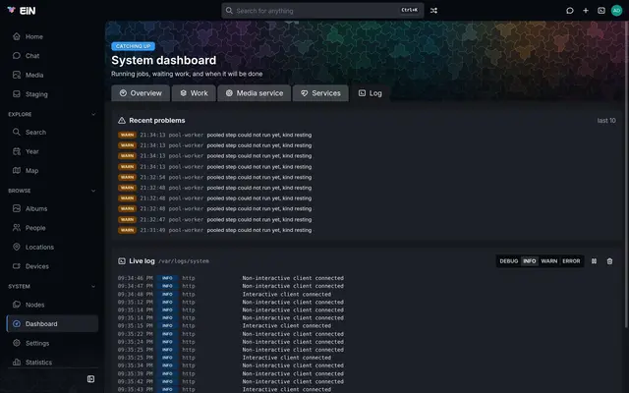
Task: Switch to the Services tab
Action: click(x=320, y=93)
